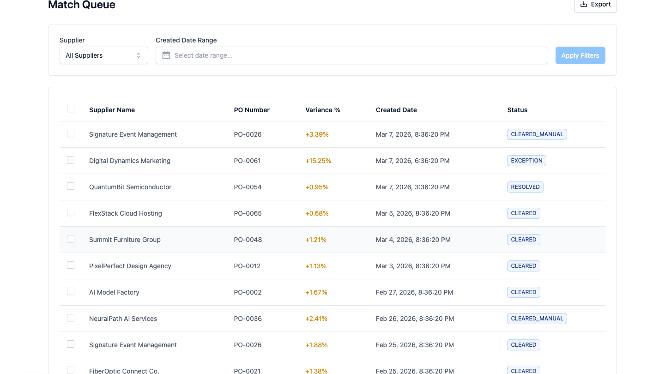
Task: Click the EXCEPTION status badge for PO-0061
Action: (526, 161)
